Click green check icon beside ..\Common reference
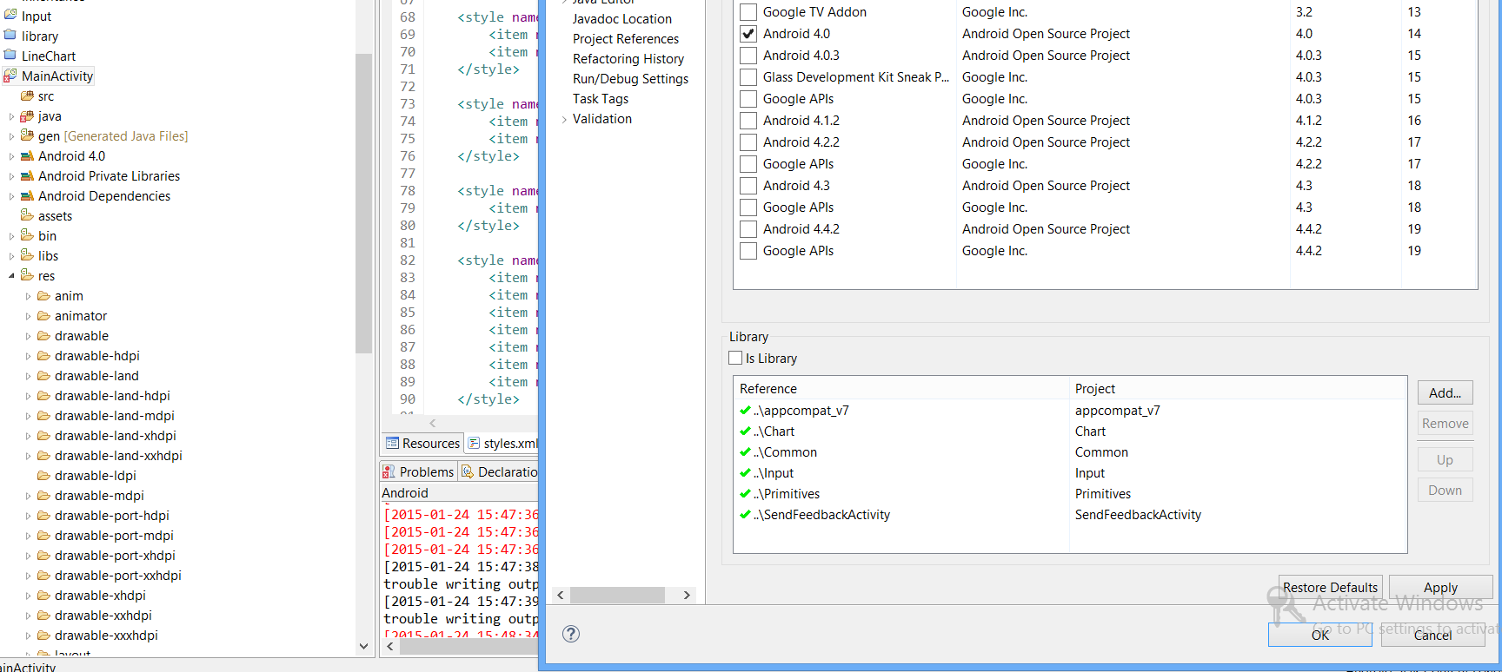This screenshot has width=1502, height=672. pos(745,452)
